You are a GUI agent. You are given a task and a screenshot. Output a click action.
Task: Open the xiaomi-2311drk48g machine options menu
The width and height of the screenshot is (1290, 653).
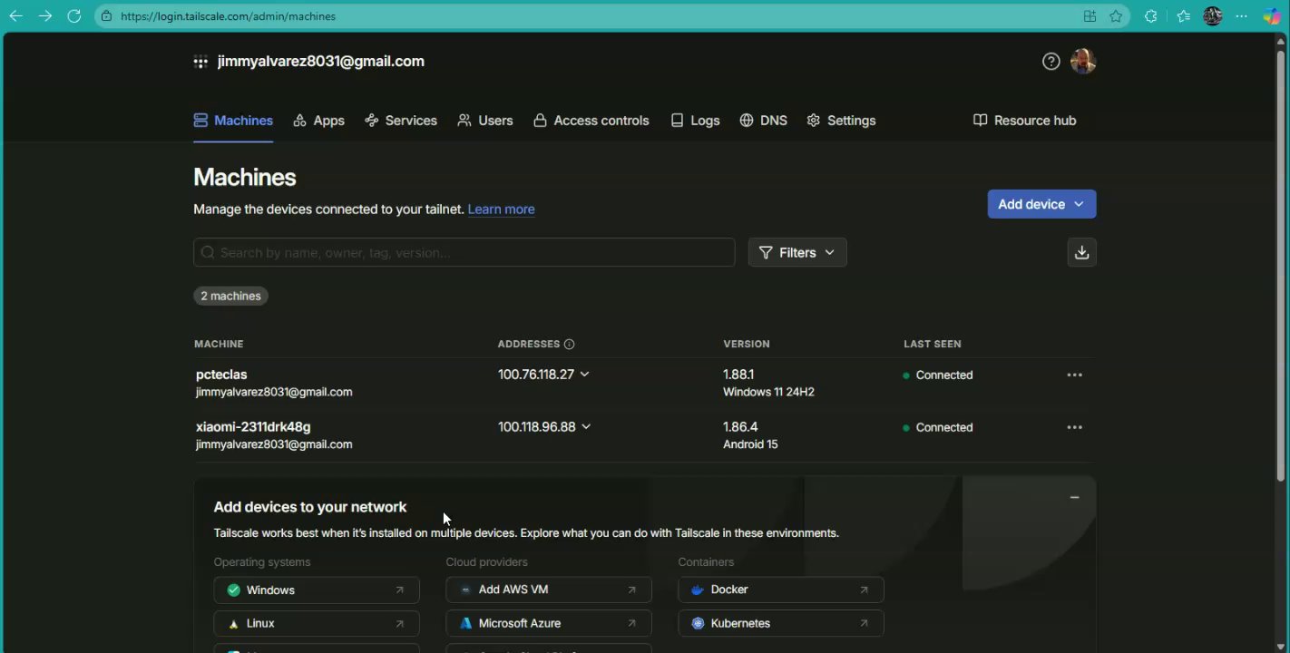click(1075, 427)
